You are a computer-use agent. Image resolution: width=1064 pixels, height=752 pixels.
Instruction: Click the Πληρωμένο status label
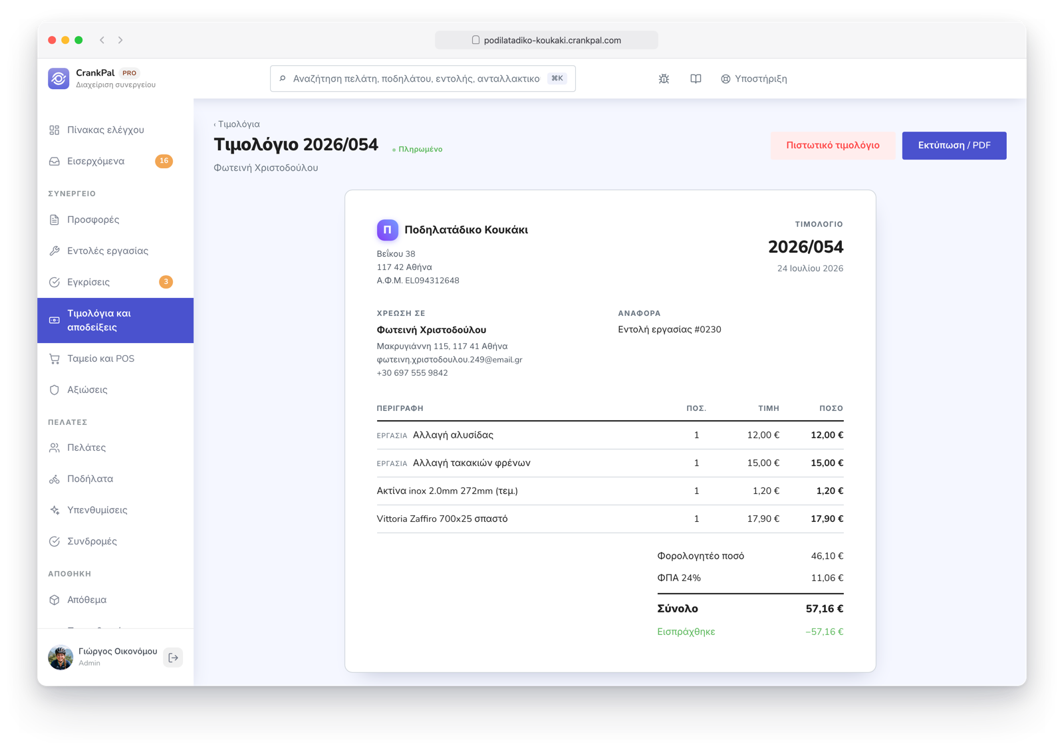coord(418,150)
